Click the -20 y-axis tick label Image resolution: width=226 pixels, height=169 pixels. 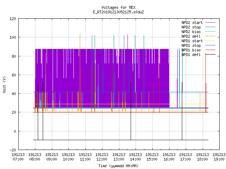pyautogui.click(x=13, y=150)
